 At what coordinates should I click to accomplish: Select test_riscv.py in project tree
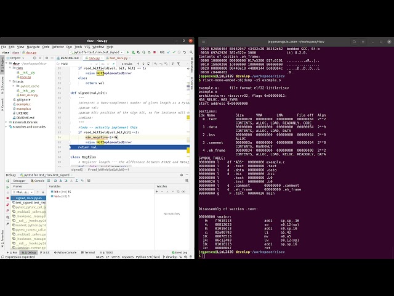[29, 95]
